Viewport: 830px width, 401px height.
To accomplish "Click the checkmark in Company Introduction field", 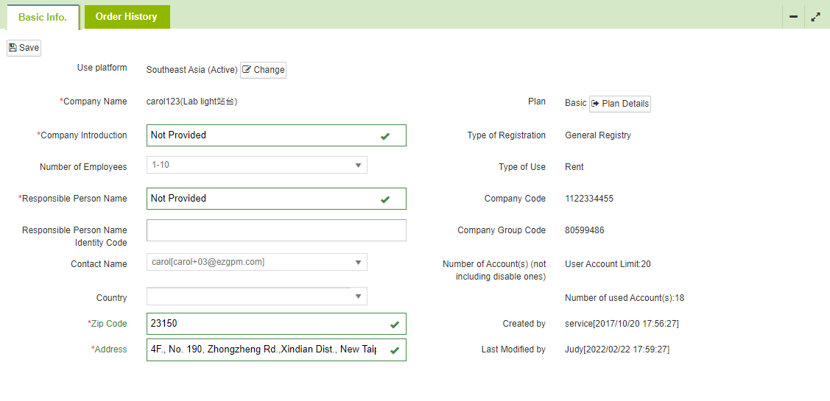I will pos(385,137).
